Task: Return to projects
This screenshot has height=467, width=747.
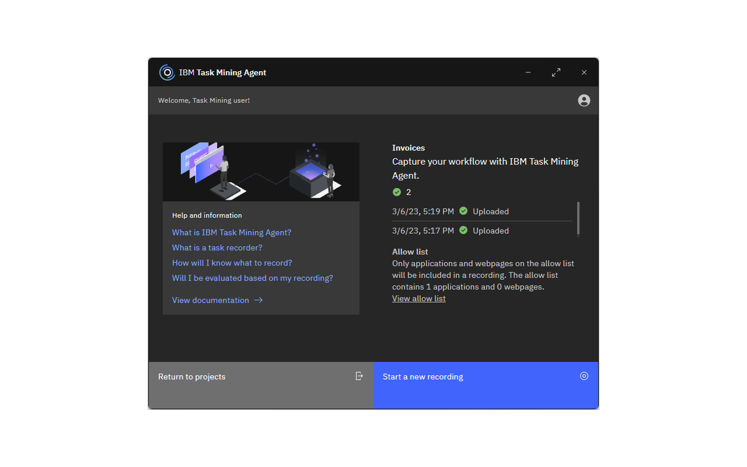Action: [261, 385]
